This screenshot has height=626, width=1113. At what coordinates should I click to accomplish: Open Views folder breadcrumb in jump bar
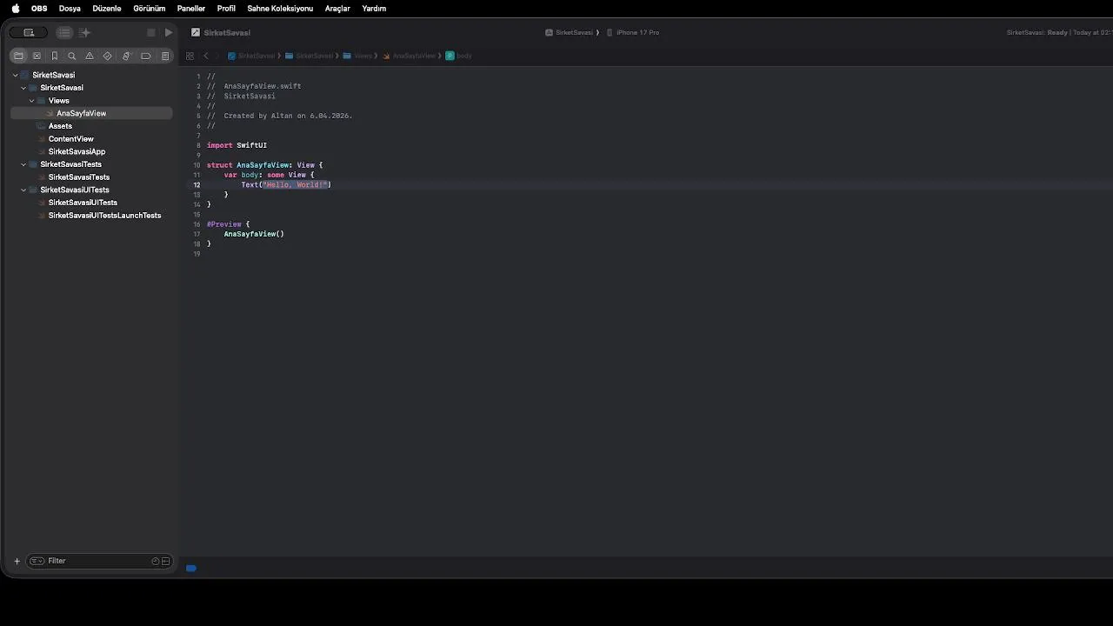[x=357, y=56]
